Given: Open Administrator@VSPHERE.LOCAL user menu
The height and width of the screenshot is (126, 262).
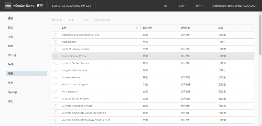Looking at the screenshot, I should 235,6.
